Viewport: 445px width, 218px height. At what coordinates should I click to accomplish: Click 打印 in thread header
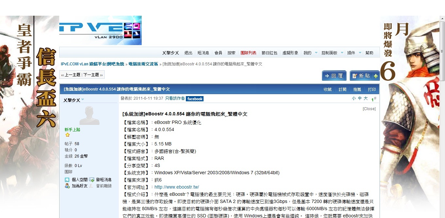[372, 89]
